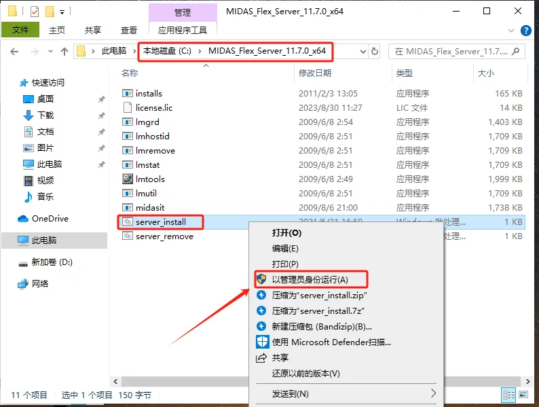Open the installs application file
This screenshot has height=407, width=539.
(x=149, y=93)
